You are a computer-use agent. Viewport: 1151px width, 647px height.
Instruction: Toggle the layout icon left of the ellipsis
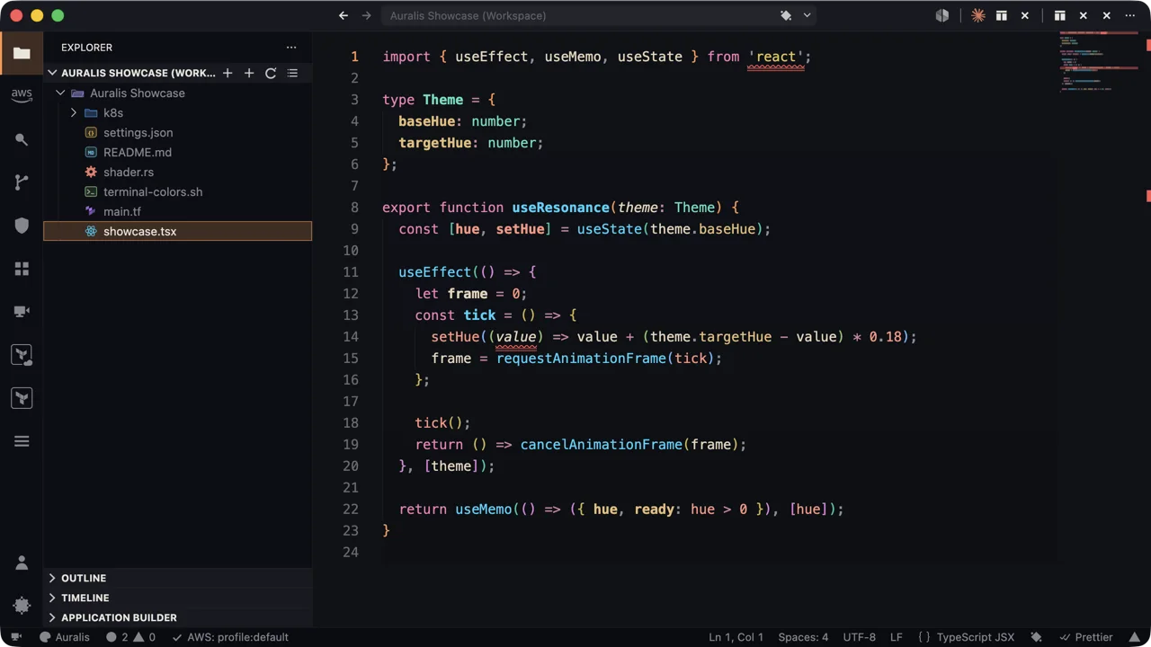[x=1060, y=15]
